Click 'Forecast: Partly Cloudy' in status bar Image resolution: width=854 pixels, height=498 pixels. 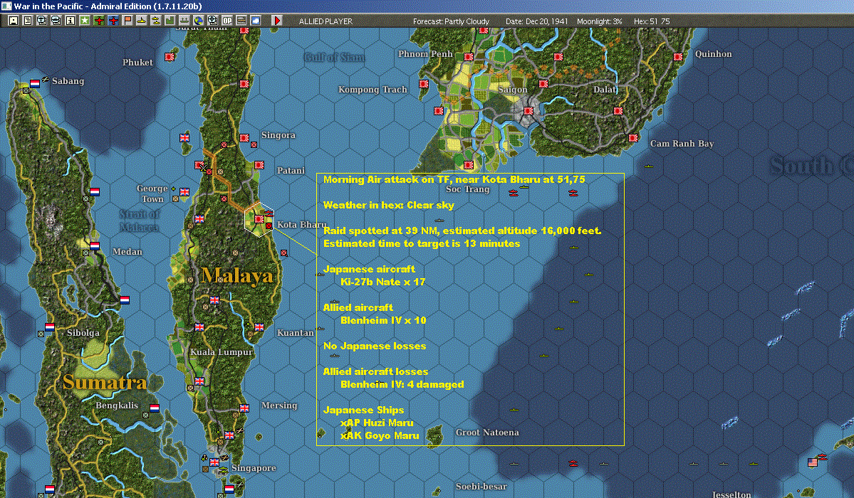point(451,21)
